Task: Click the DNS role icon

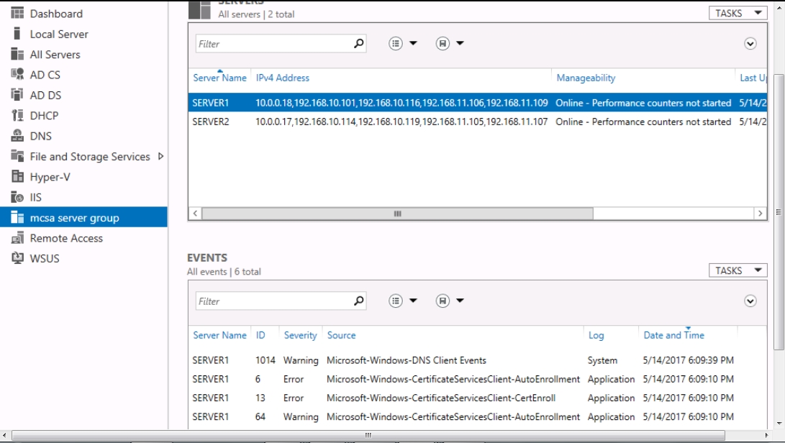Action: click(17, 136)
